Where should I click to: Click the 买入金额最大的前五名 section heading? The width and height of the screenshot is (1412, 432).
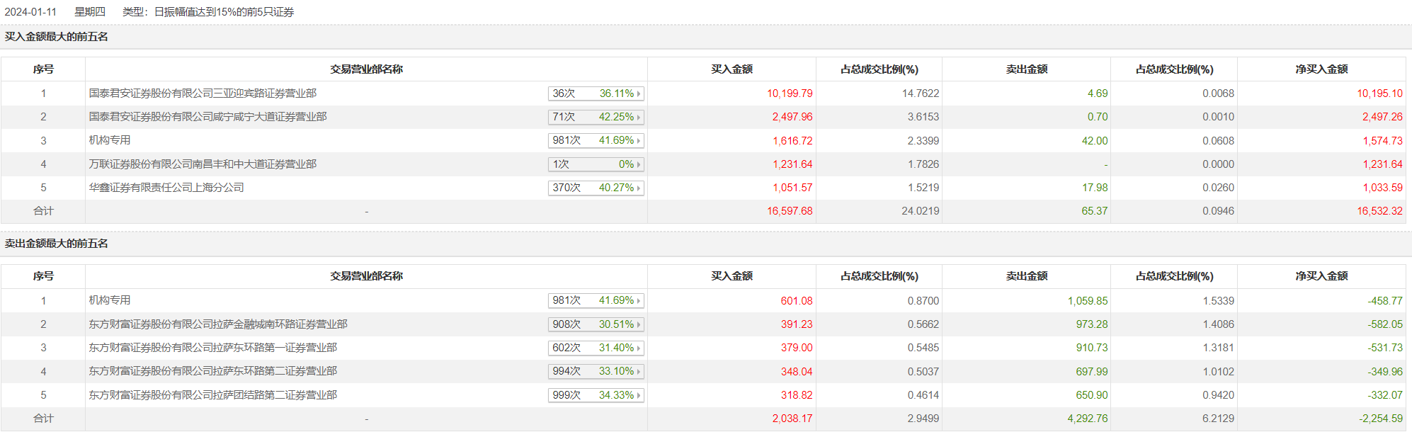(x=57, y=37)
